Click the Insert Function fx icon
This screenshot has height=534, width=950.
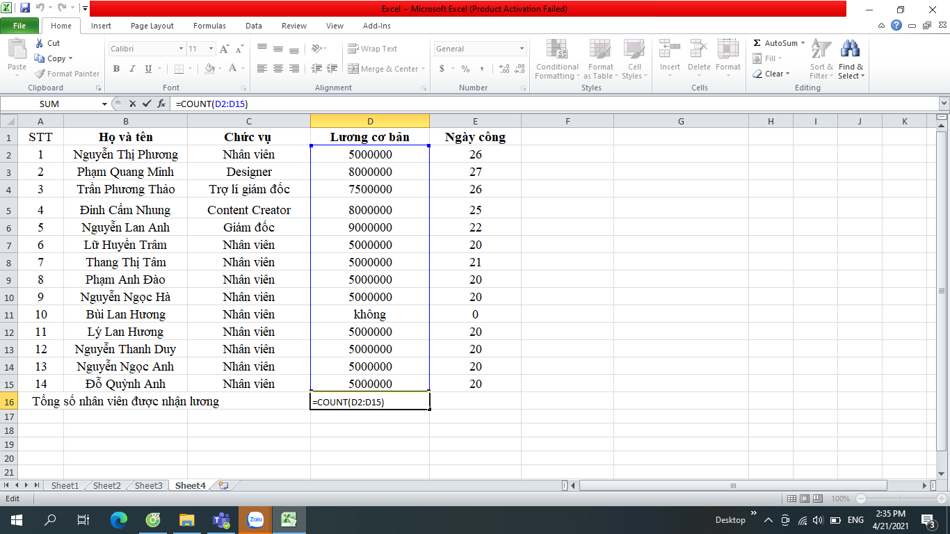coord(161,104)
